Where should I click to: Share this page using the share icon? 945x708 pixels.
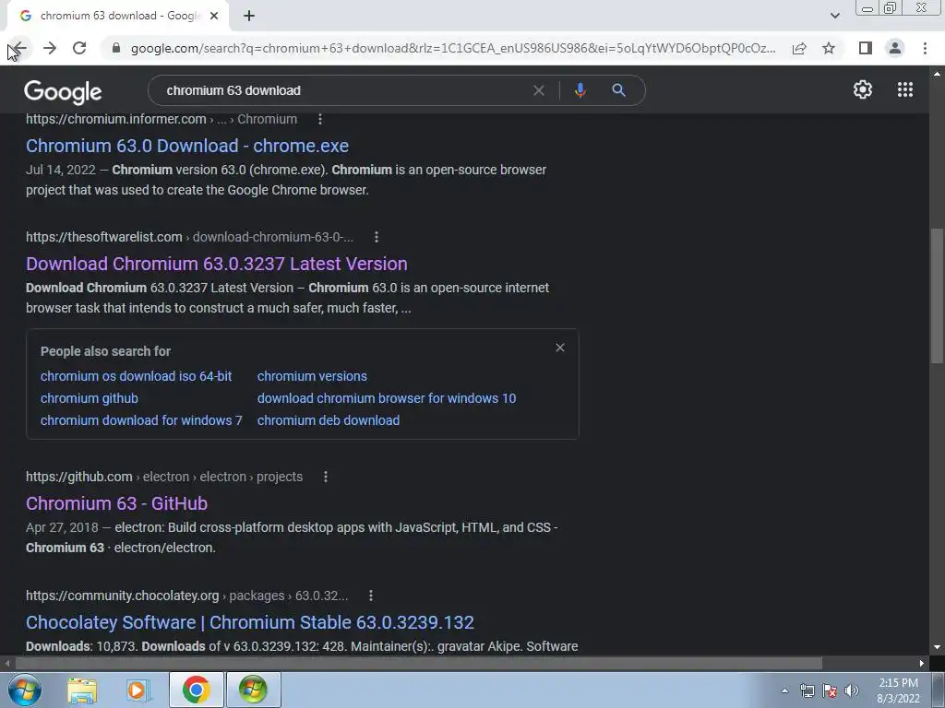click(799, 48)
